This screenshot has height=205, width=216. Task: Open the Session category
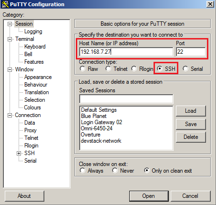point(24,24)
